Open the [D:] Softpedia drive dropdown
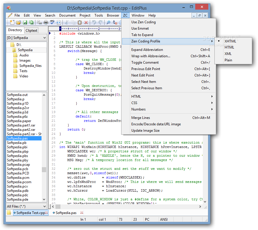This screenshot has height=230, width=258. coord(26,38)
